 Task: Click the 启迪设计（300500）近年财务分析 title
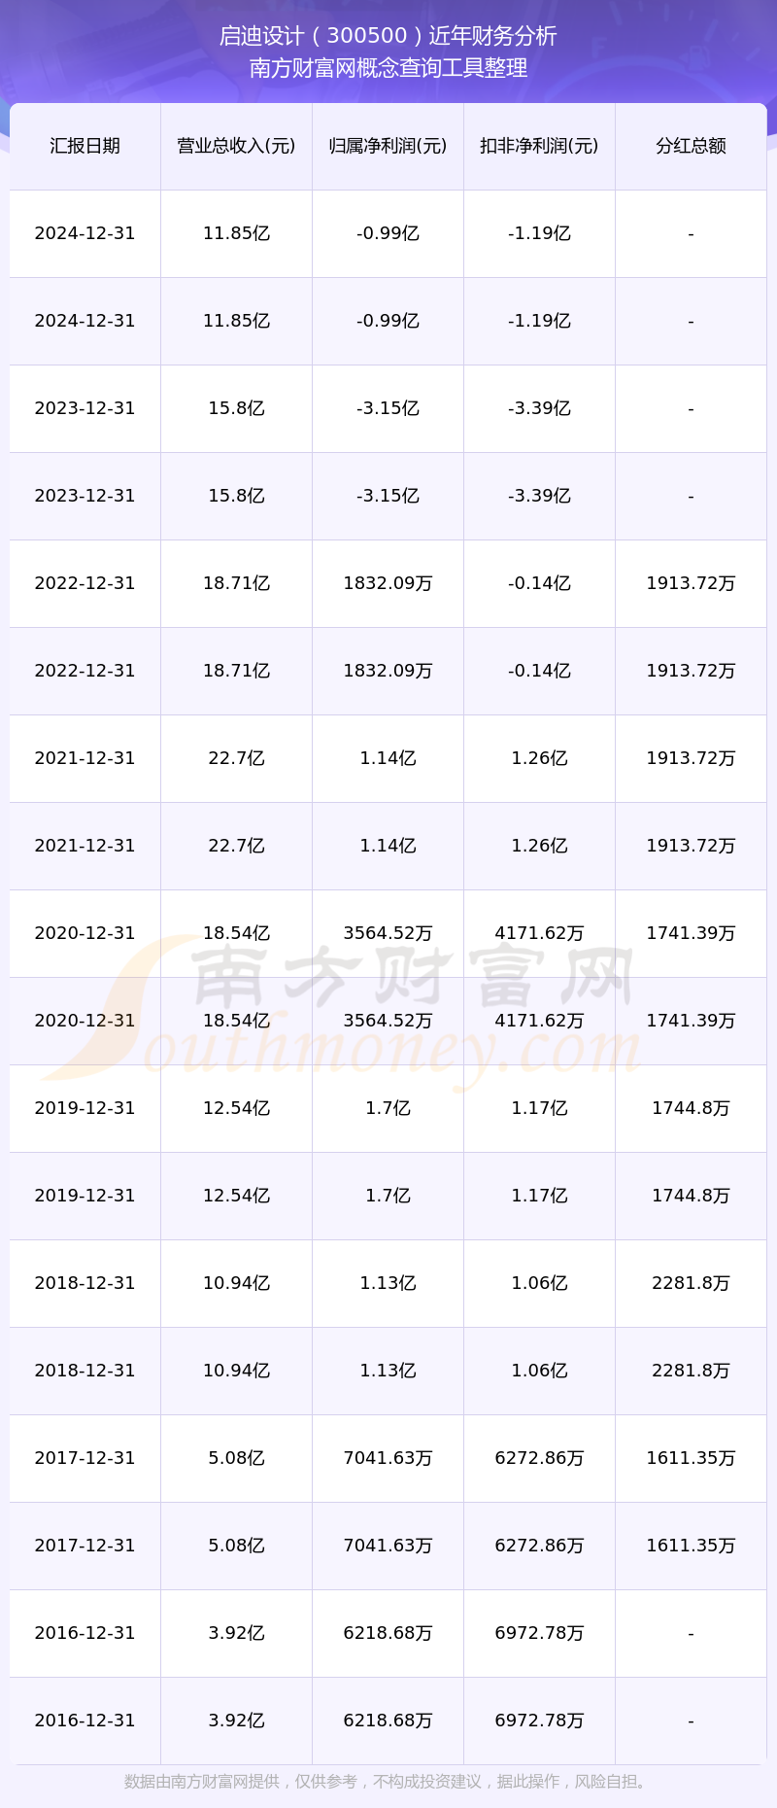coord(388,36)
